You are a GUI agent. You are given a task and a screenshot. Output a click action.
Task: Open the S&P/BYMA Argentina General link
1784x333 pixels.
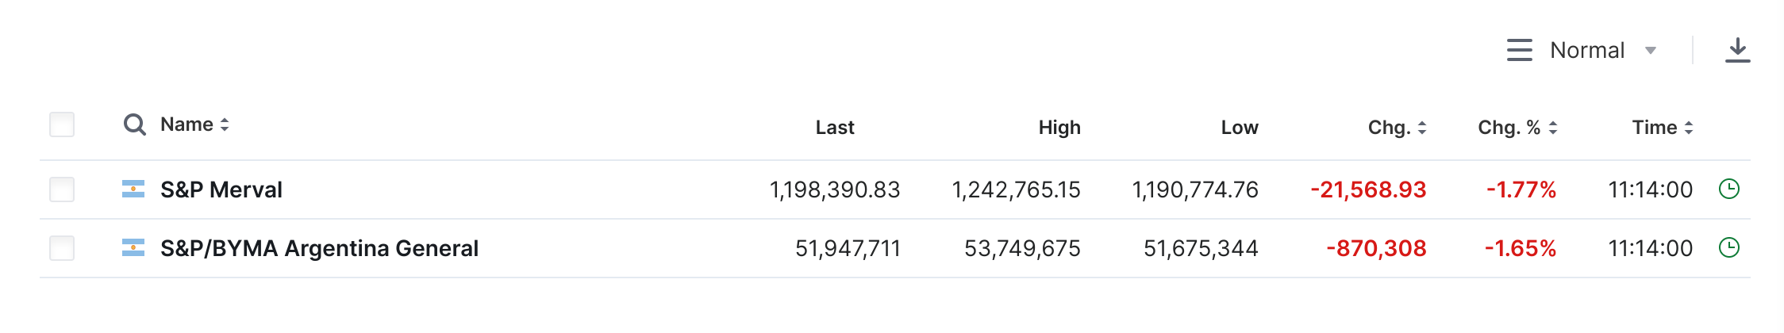click(x=319, y=248)
